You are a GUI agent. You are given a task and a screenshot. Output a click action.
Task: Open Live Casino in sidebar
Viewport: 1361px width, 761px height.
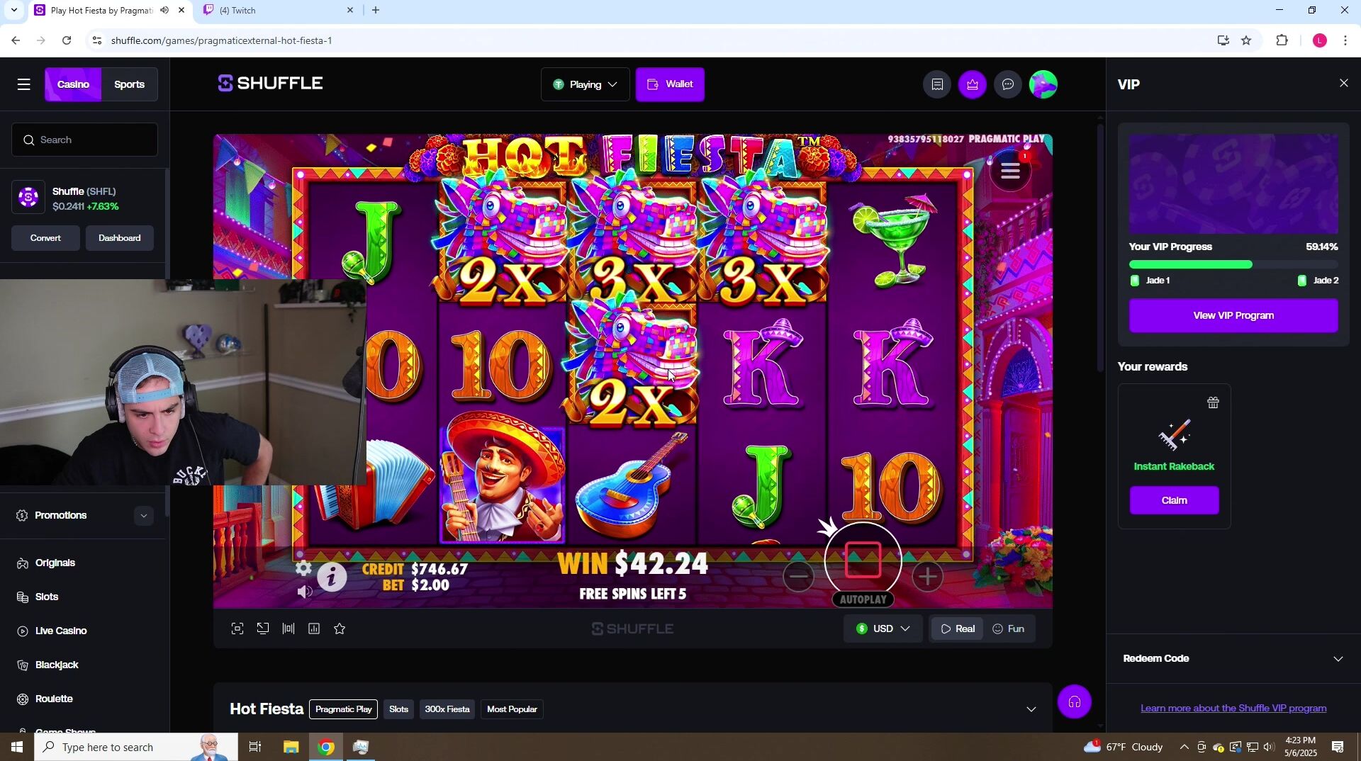(61, 631)
